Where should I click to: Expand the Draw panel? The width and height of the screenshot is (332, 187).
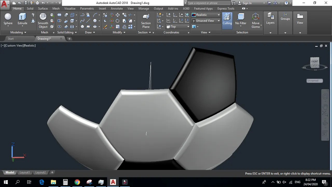click(x=90, y=32)
